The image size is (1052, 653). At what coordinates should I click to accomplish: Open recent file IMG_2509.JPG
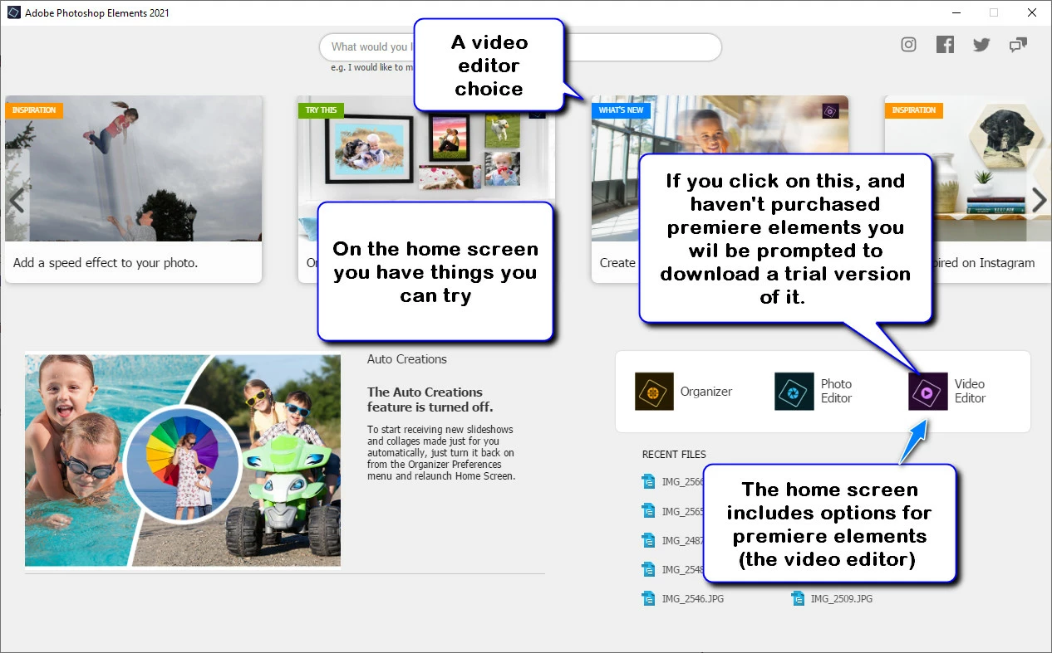pyautogui.click(x=832, y=598)
